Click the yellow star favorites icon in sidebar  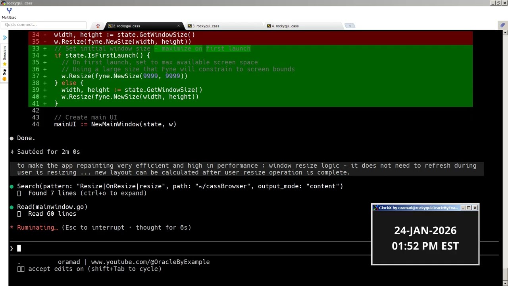[x=4, y=64]
